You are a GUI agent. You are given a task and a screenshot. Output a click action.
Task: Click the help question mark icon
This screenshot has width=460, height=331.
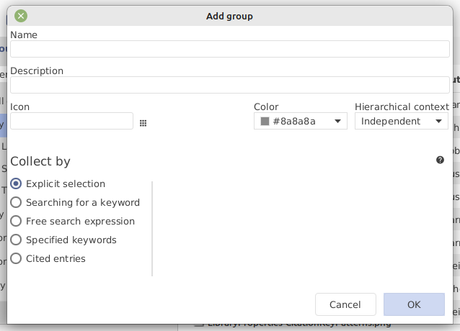[440, 160]
